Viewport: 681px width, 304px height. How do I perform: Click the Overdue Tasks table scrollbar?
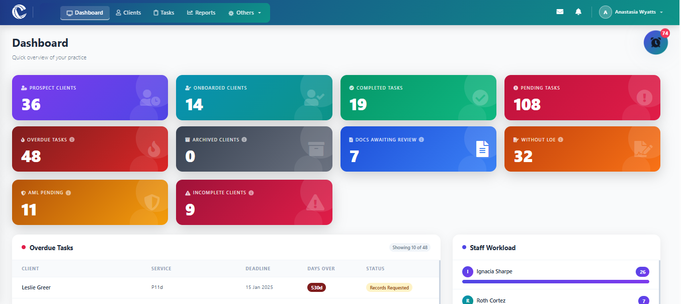440,282
